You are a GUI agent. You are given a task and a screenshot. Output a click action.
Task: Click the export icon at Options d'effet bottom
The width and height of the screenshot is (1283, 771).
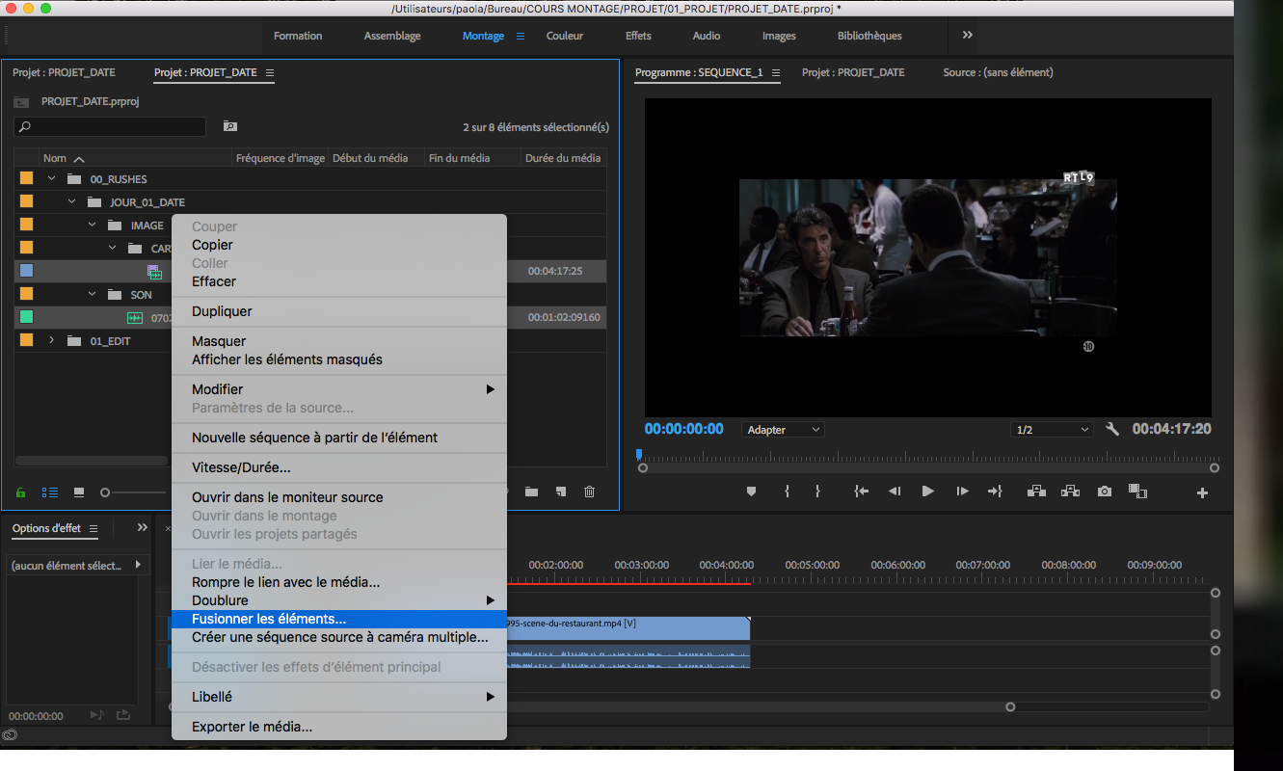pyautogui.click(x=123, y=715)
